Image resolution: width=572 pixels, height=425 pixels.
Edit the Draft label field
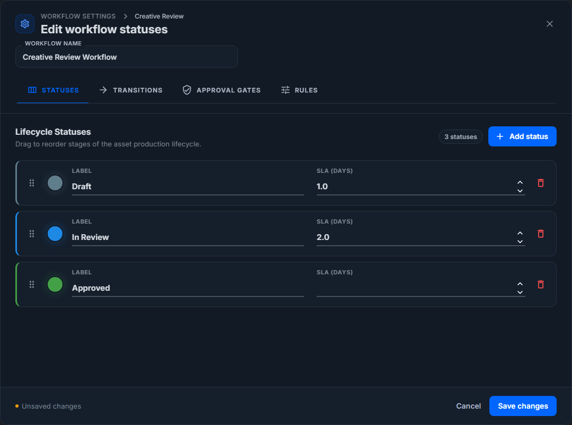(187, 187)
